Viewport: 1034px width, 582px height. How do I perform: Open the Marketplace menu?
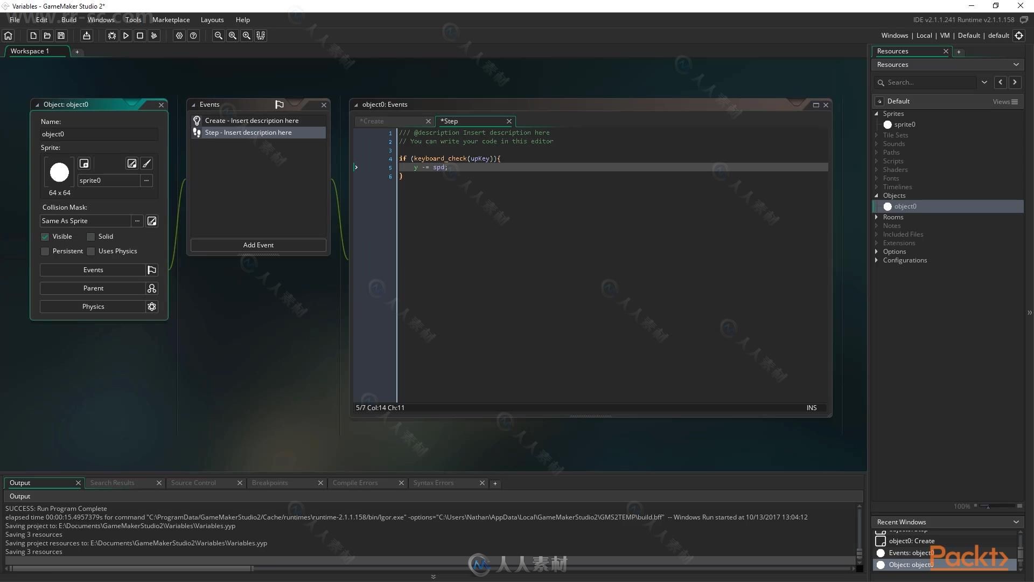click(171, 20)
